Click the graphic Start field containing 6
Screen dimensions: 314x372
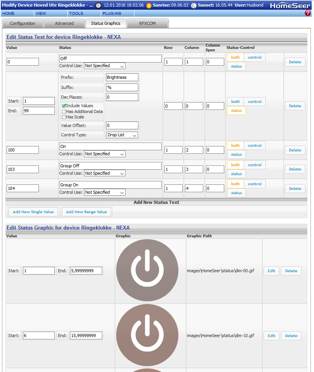pyautogui.click(x=39, y=335)
